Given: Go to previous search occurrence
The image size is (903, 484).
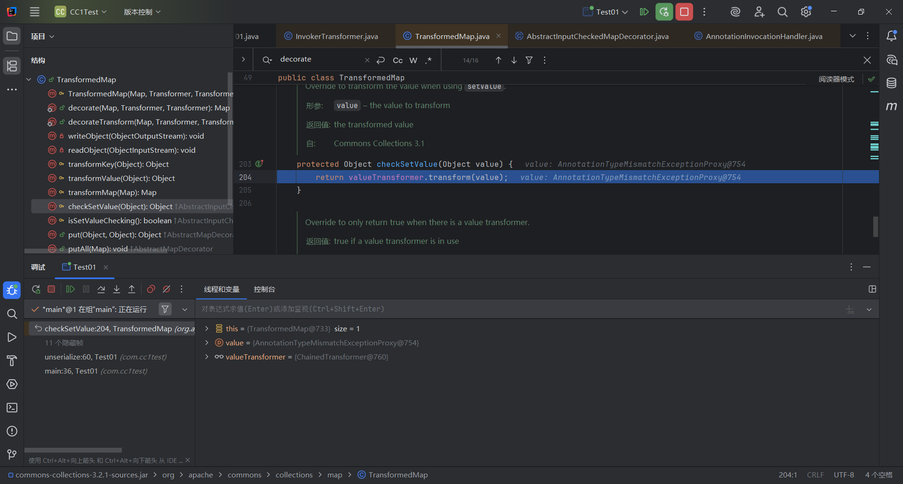Looking at the screenshot, I should pyautogui.click(x=499, y=60).
